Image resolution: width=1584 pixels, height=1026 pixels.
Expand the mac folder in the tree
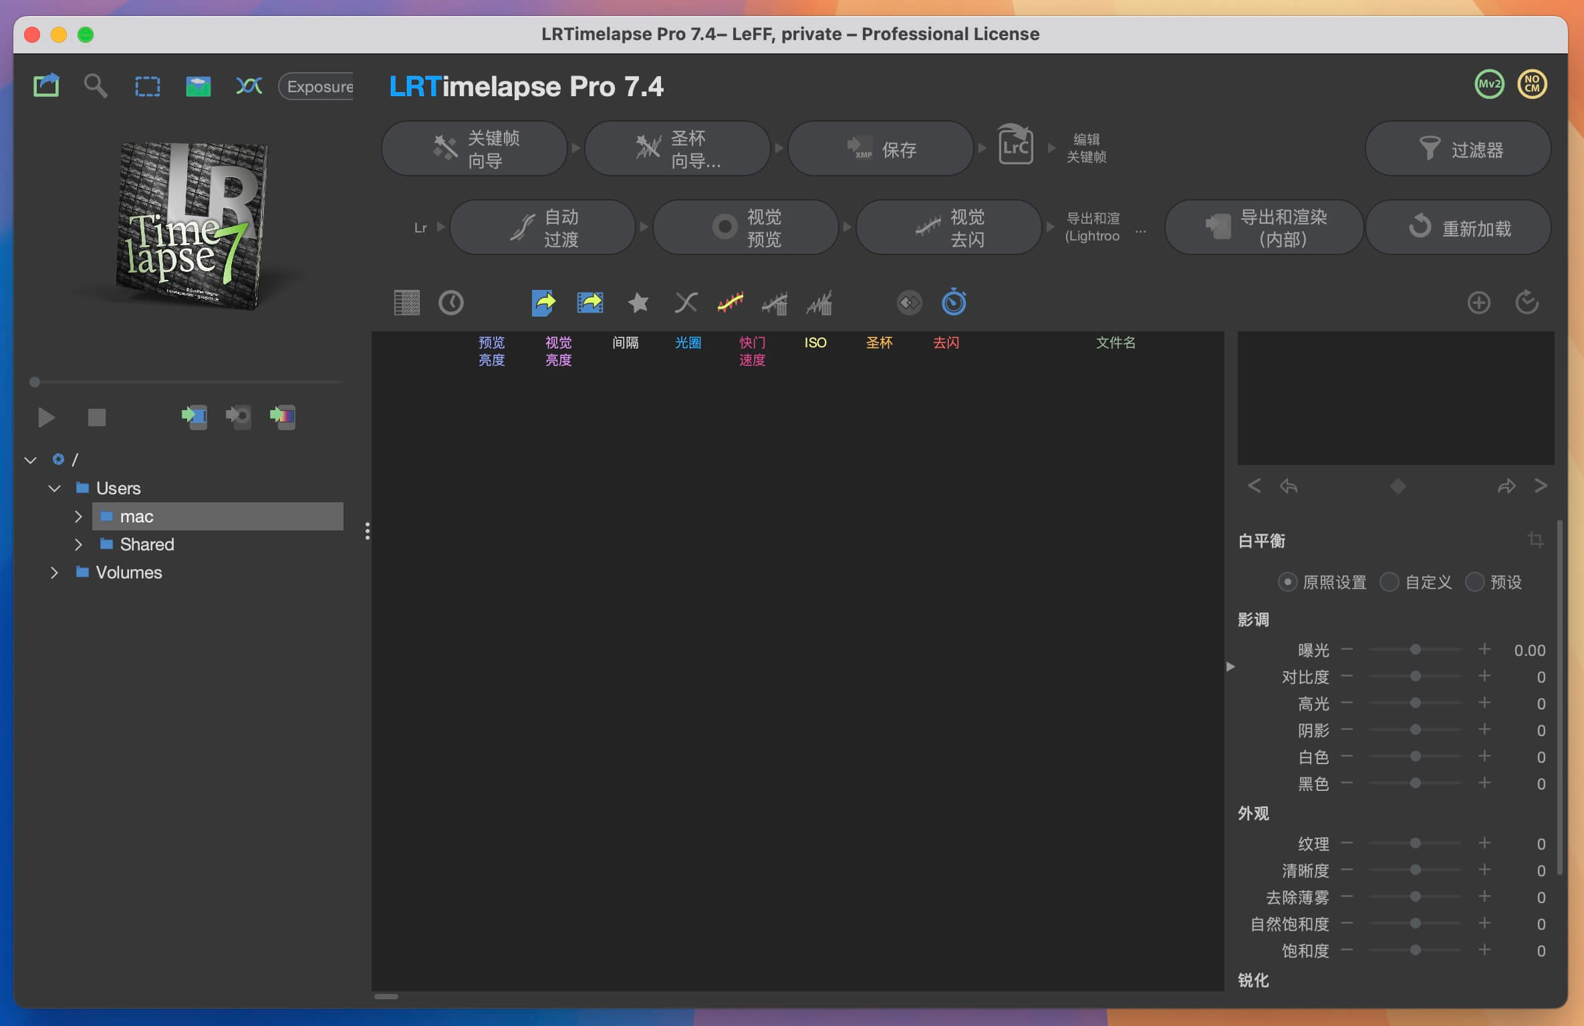pos(78,516)
